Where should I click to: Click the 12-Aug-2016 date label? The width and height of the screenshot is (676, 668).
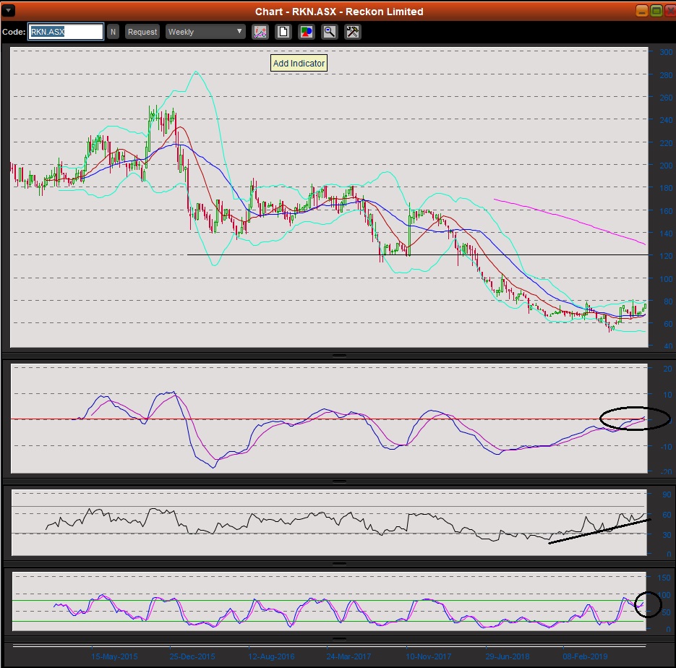[x=271, y=657]
